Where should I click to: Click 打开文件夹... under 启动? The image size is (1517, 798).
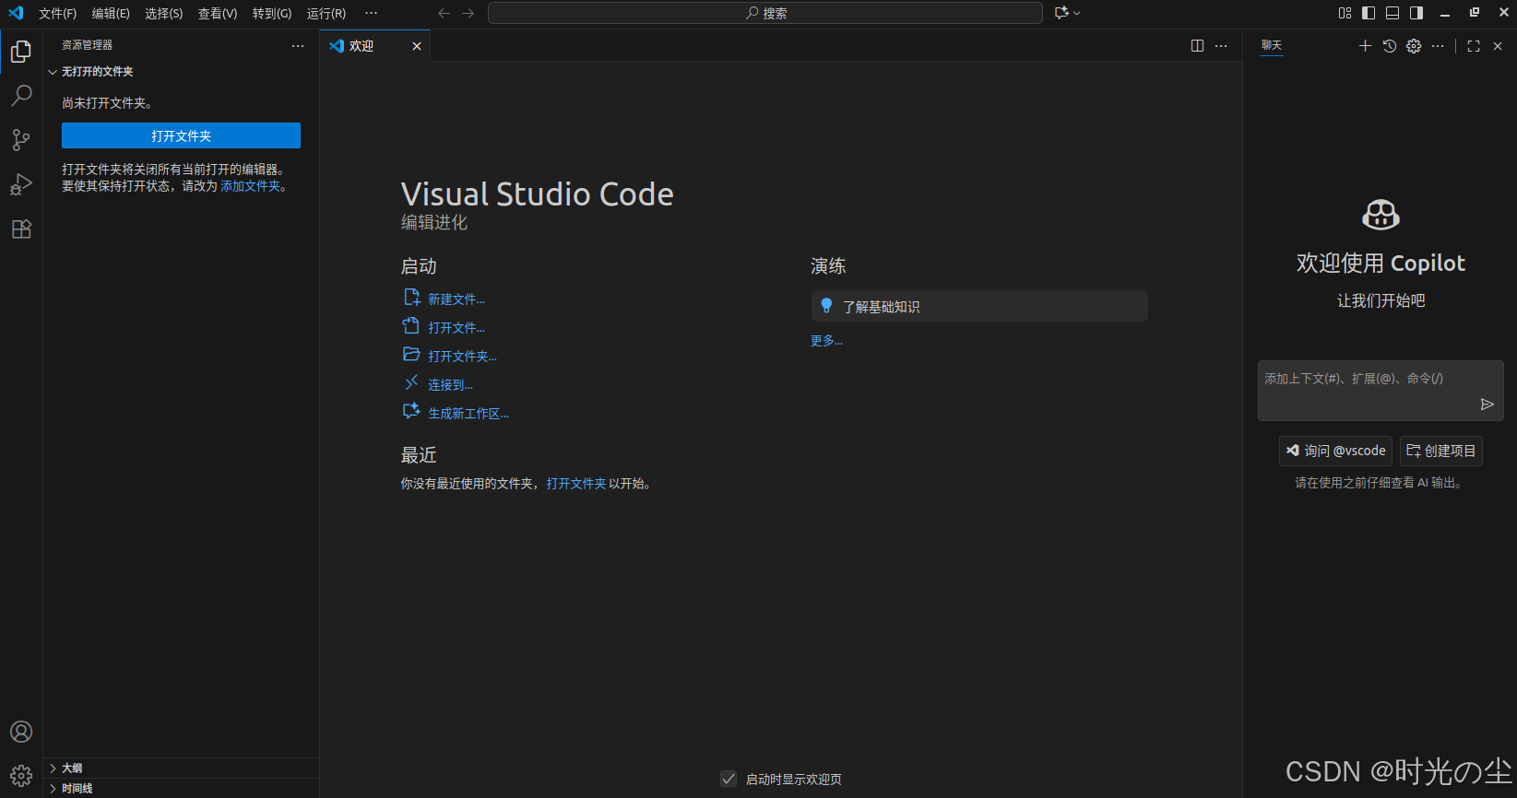(x=462, y=357)
